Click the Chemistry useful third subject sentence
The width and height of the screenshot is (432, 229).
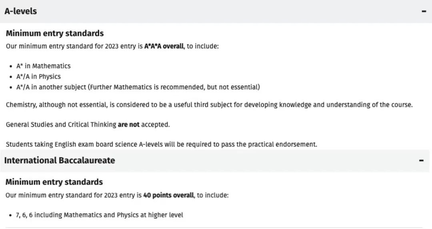click(209, 105)
